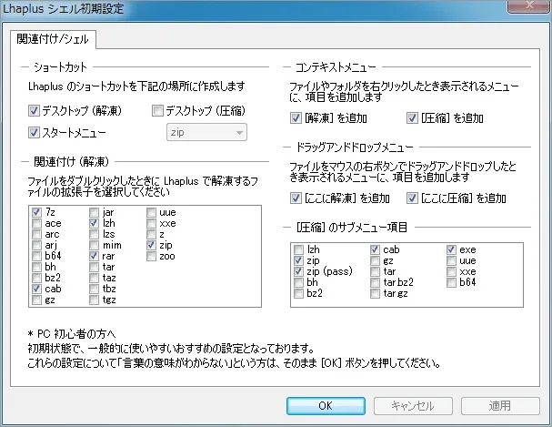The height and width of the screenshot is (427, 552).
Task: Enable lzs file association
Action: (x=94, y=234)
